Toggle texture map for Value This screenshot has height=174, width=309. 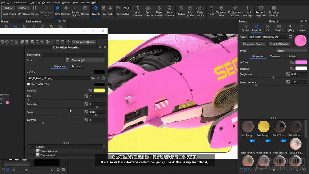tap(86, 112)
